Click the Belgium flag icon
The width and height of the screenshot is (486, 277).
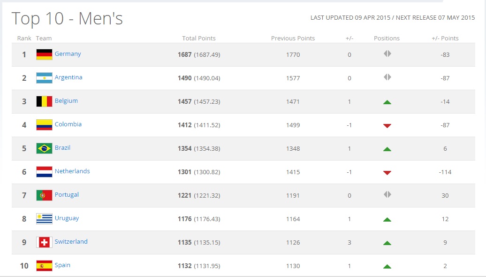click(44, 101)
